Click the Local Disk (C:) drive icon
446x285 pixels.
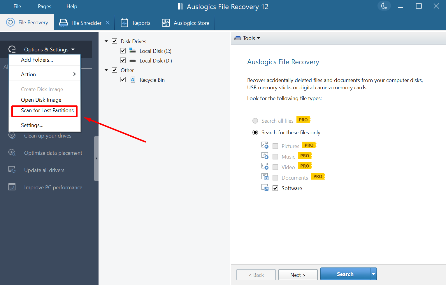[133, 51]
